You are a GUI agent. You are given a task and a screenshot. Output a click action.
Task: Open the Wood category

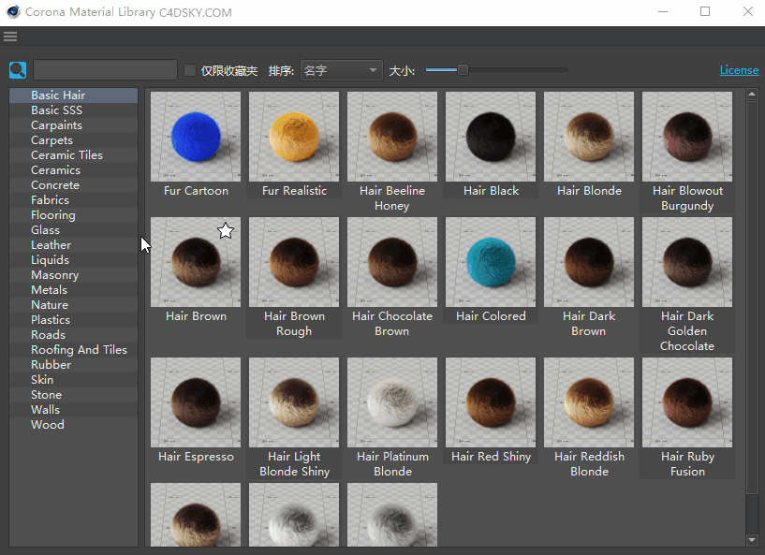(x=74, y=424)
